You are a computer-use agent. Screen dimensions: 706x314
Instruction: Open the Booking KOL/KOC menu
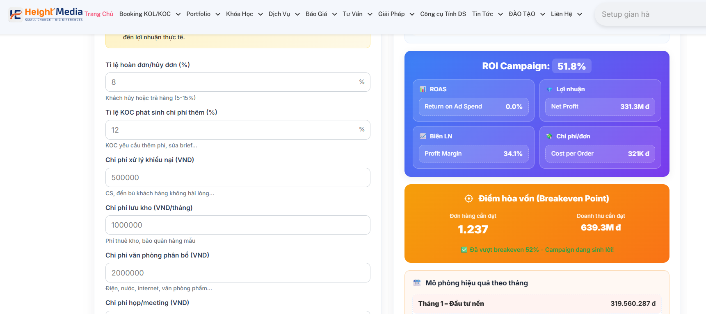click(145, 14)
